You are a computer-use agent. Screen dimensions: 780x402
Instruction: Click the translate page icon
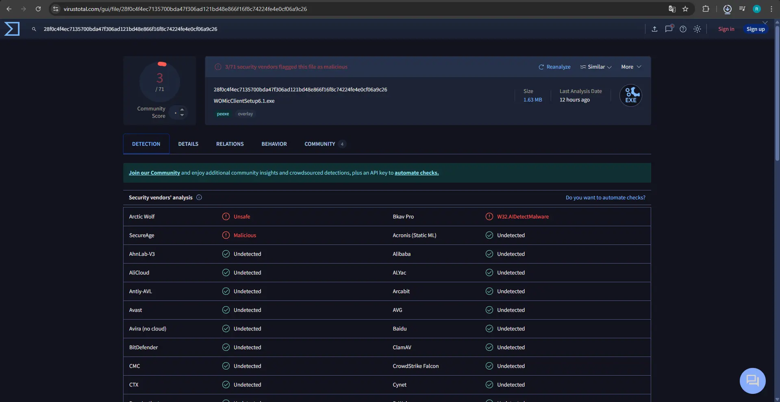tap(672, 9)
